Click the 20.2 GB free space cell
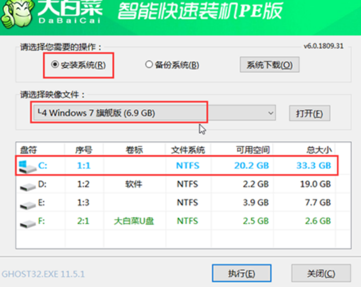The height and width of the screenshot is (287, 361). tap(252, 166)
